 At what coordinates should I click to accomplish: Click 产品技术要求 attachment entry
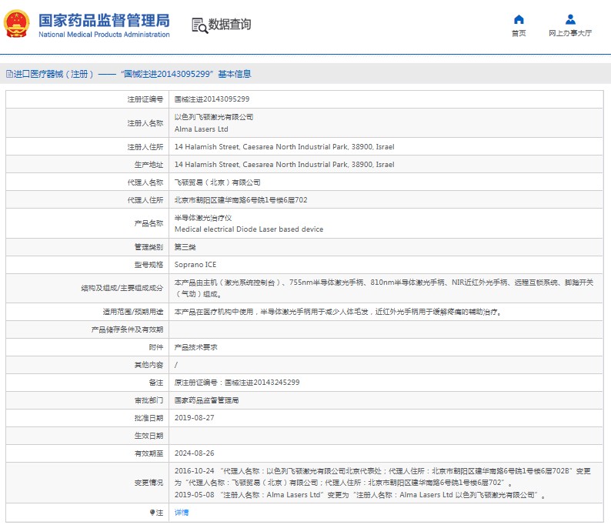tap(196, 347)
